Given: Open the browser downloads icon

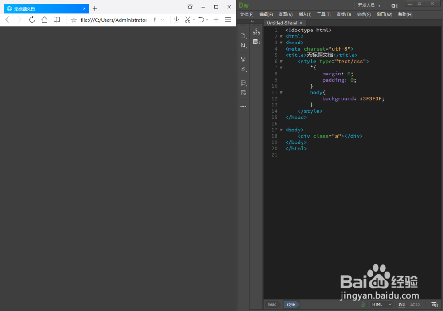Looking at the screenshot, I should [x=177, y=20].
